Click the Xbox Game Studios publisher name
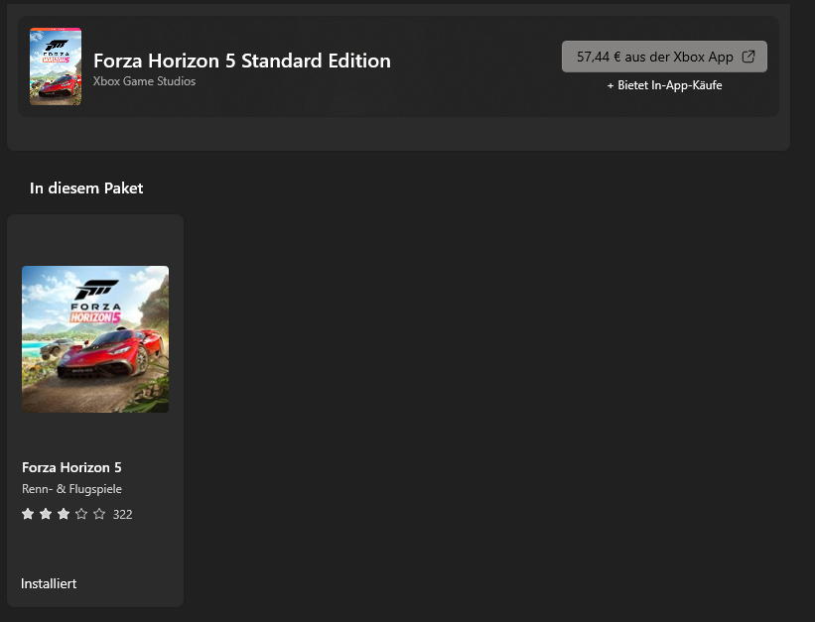This screenshot has height=622, width=815. (145, 81)
